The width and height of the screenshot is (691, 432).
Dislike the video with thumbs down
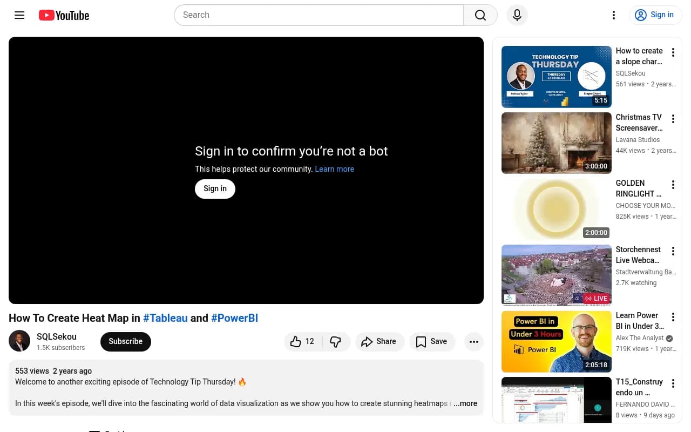(x=336, y=341)
